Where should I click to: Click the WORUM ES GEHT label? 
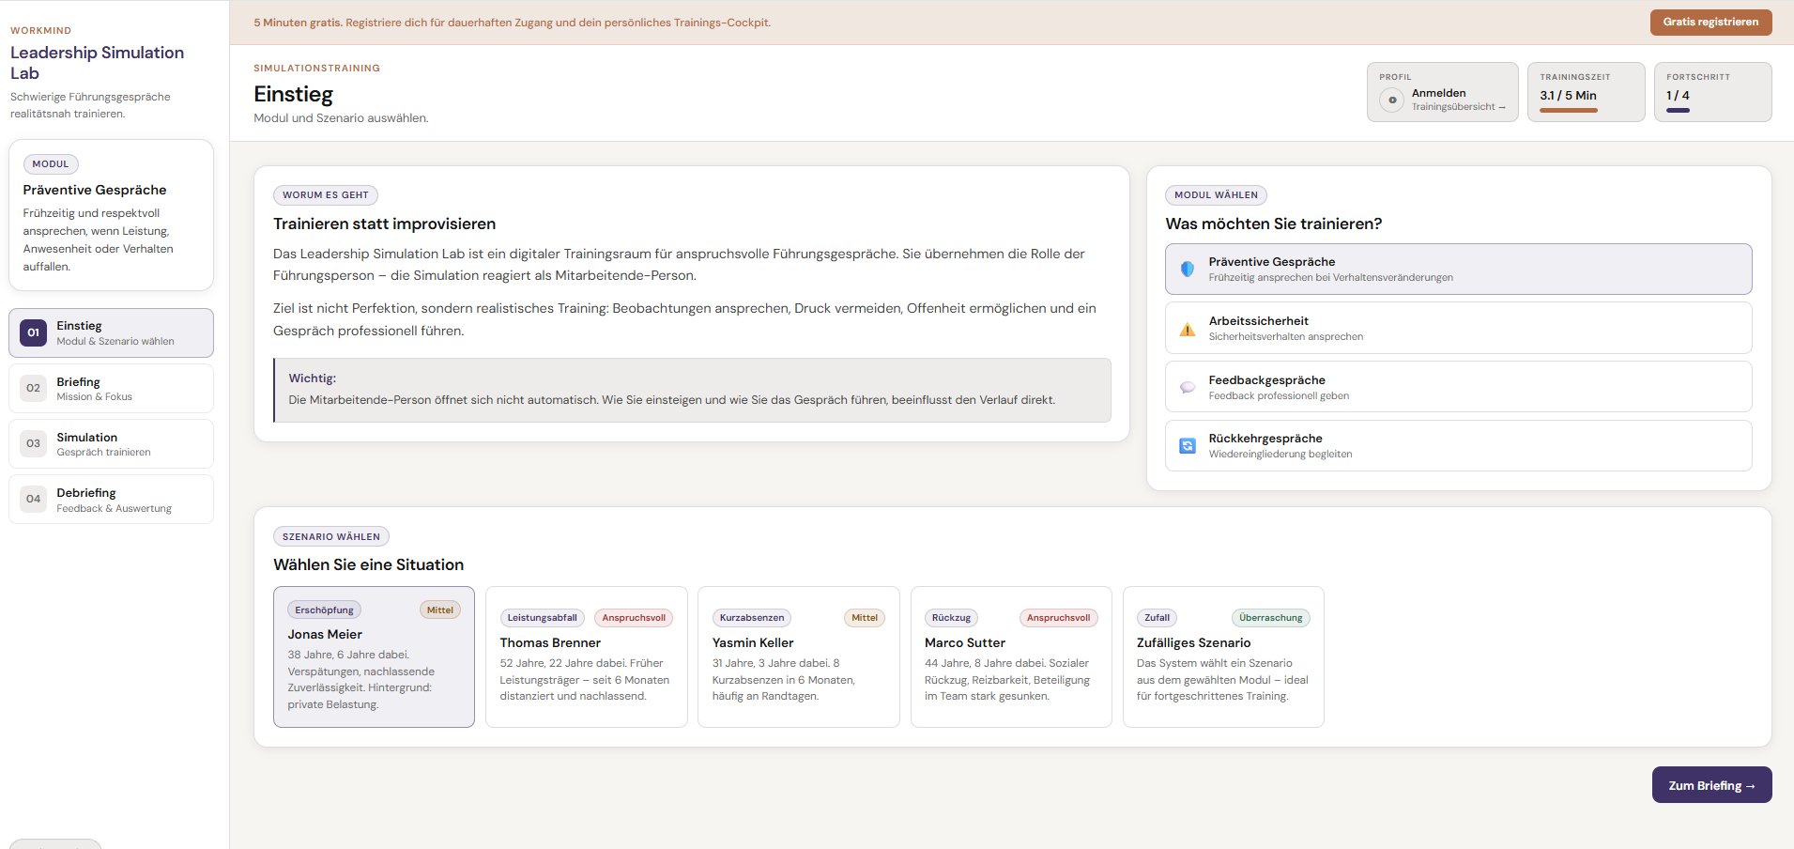[x=326, y=194]
